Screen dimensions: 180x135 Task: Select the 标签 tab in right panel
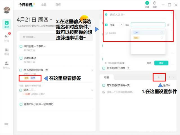coord(106,77)
